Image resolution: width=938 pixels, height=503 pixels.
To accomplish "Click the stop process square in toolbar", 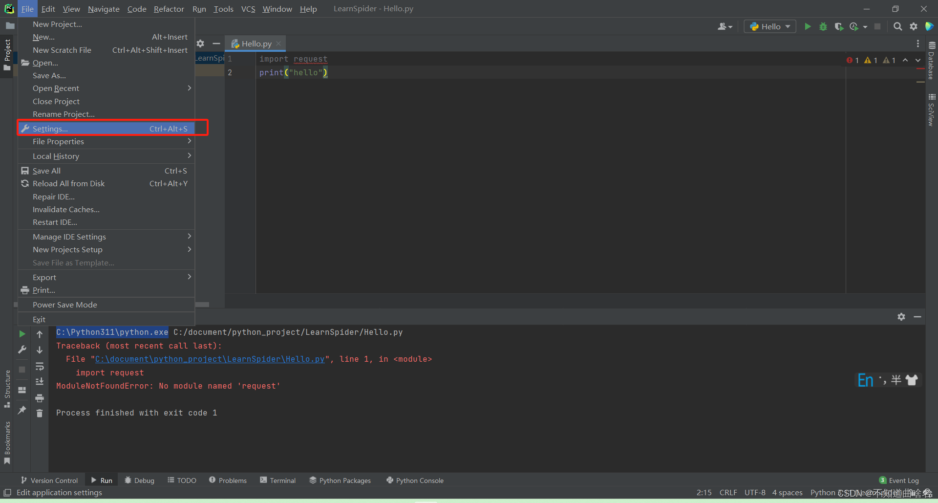I will point(877,26).
